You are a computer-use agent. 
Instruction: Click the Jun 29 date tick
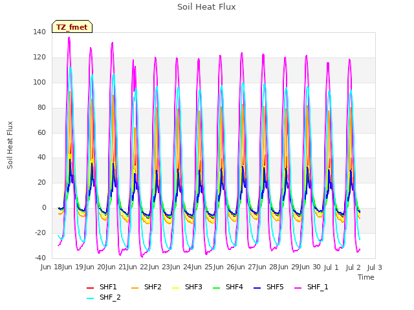click(289, 267)
